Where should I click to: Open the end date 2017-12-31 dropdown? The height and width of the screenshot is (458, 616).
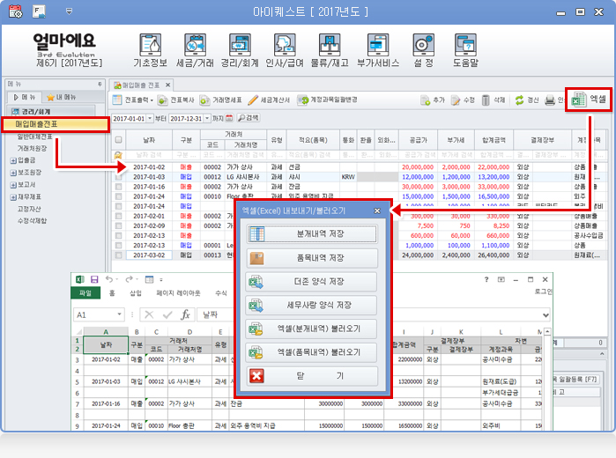click(x=206, y=118)
